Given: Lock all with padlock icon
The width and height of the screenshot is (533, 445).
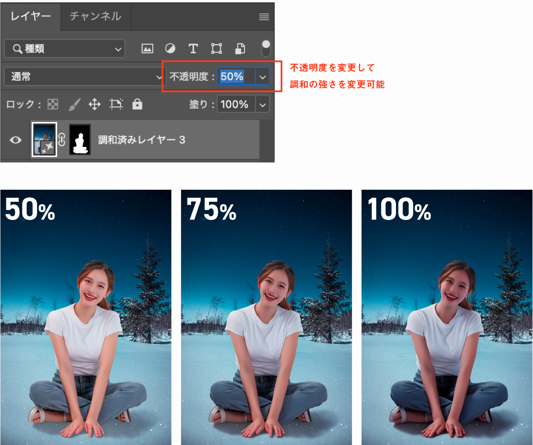Looking at the screenshot, I should tap(137, 104).
